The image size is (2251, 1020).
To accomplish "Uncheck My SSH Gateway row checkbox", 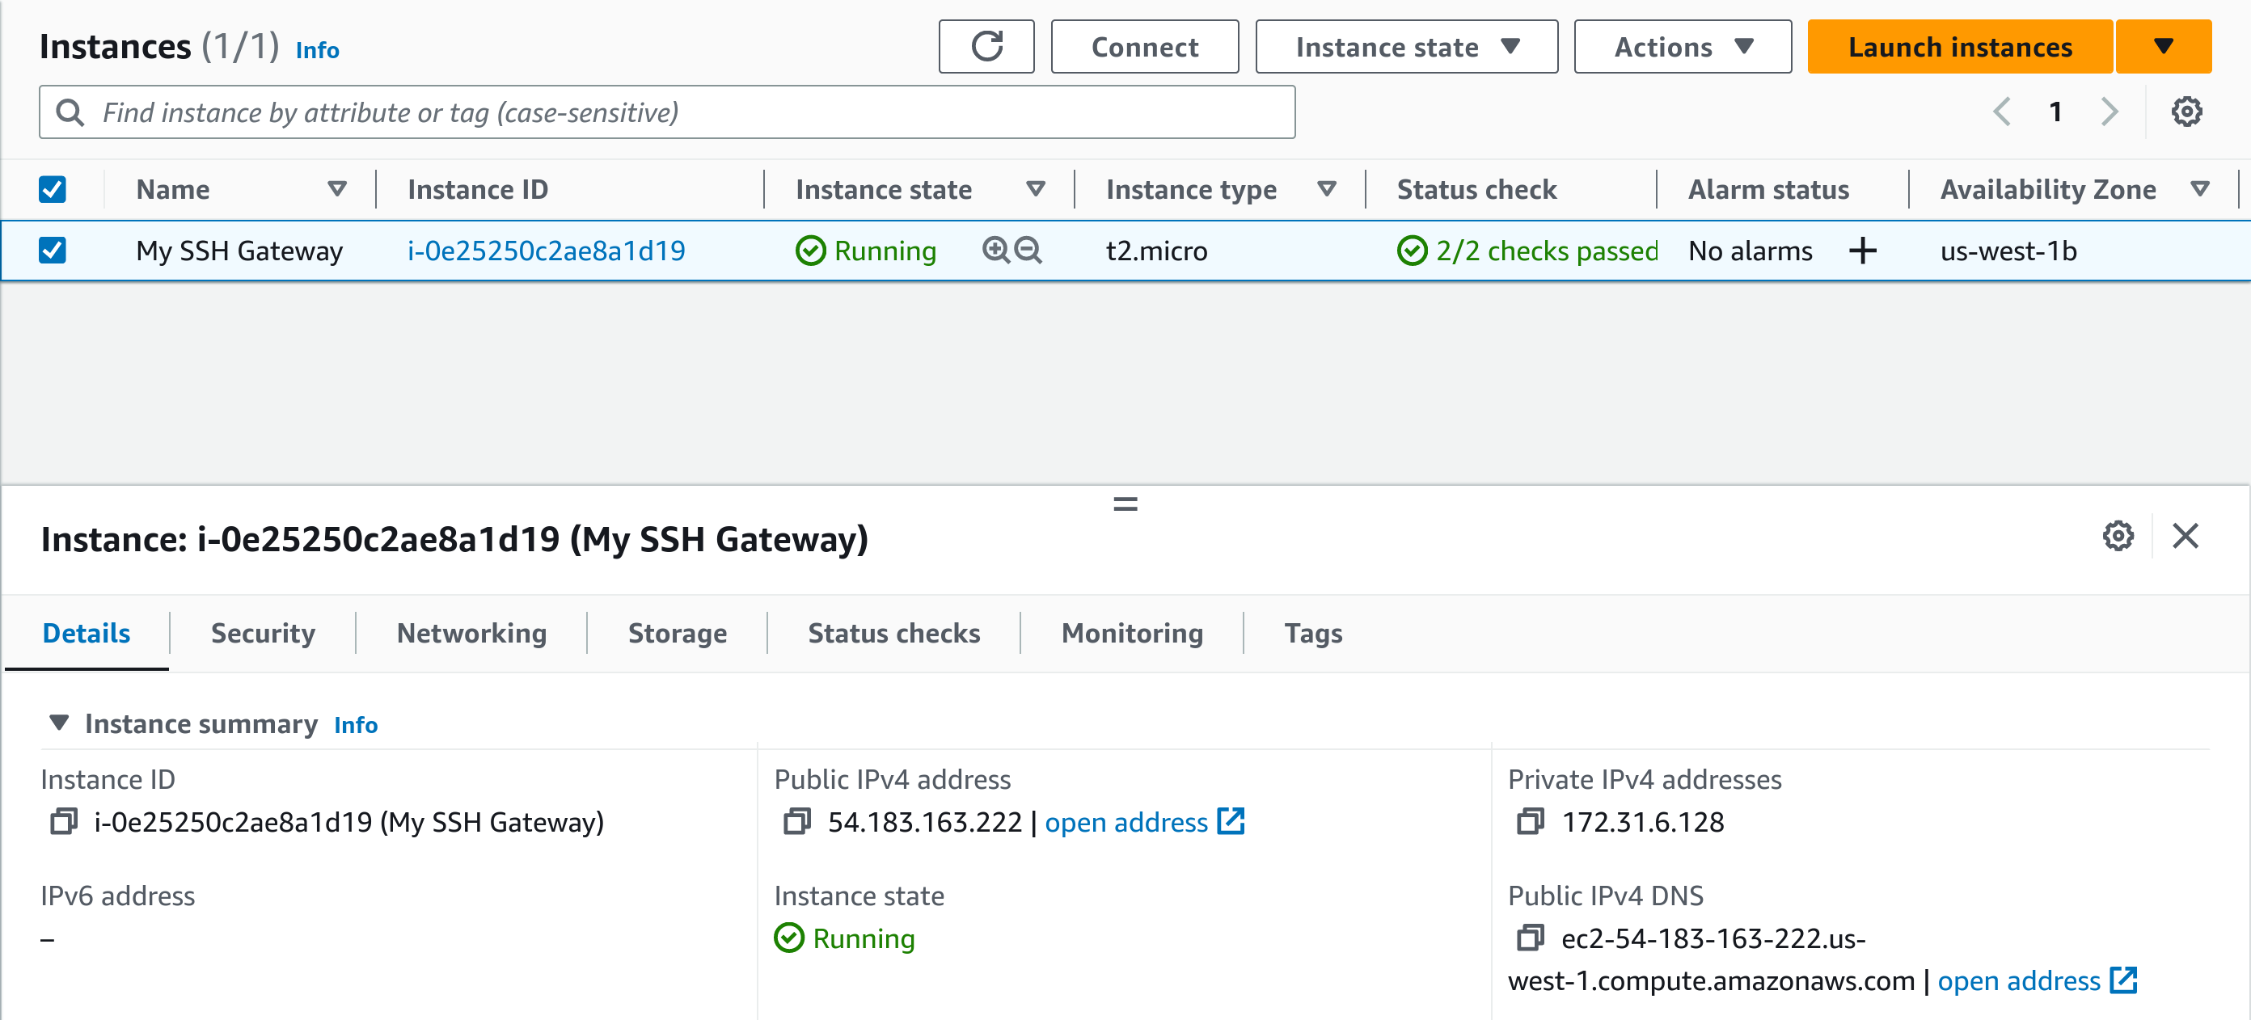I will click(53, 251).
